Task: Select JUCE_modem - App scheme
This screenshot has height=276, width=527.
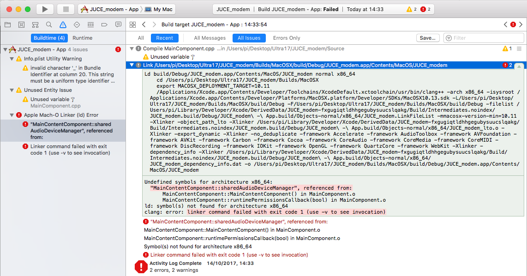Action: pos(110,9)
